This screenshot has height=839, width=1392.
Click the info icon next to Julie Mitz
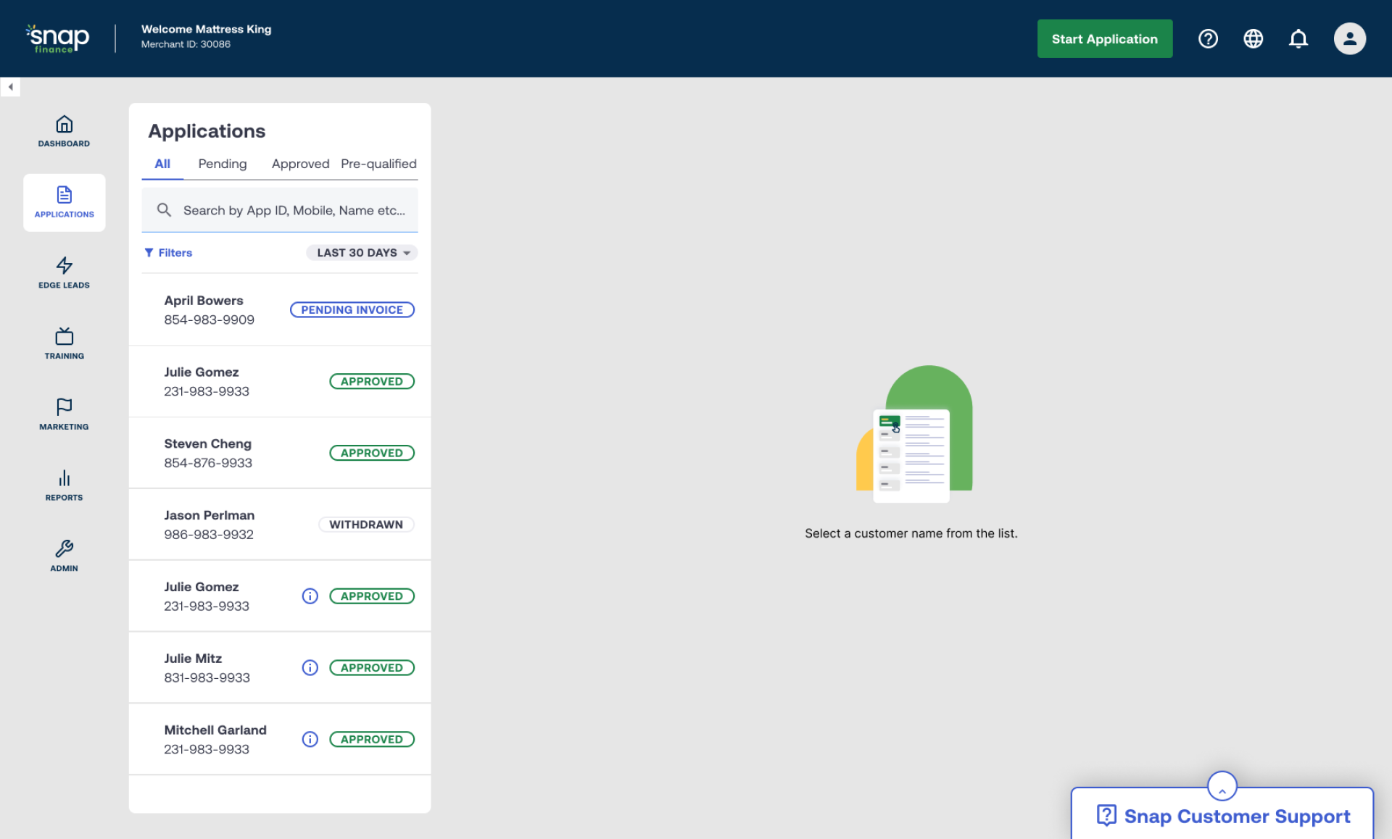(310, 667)
